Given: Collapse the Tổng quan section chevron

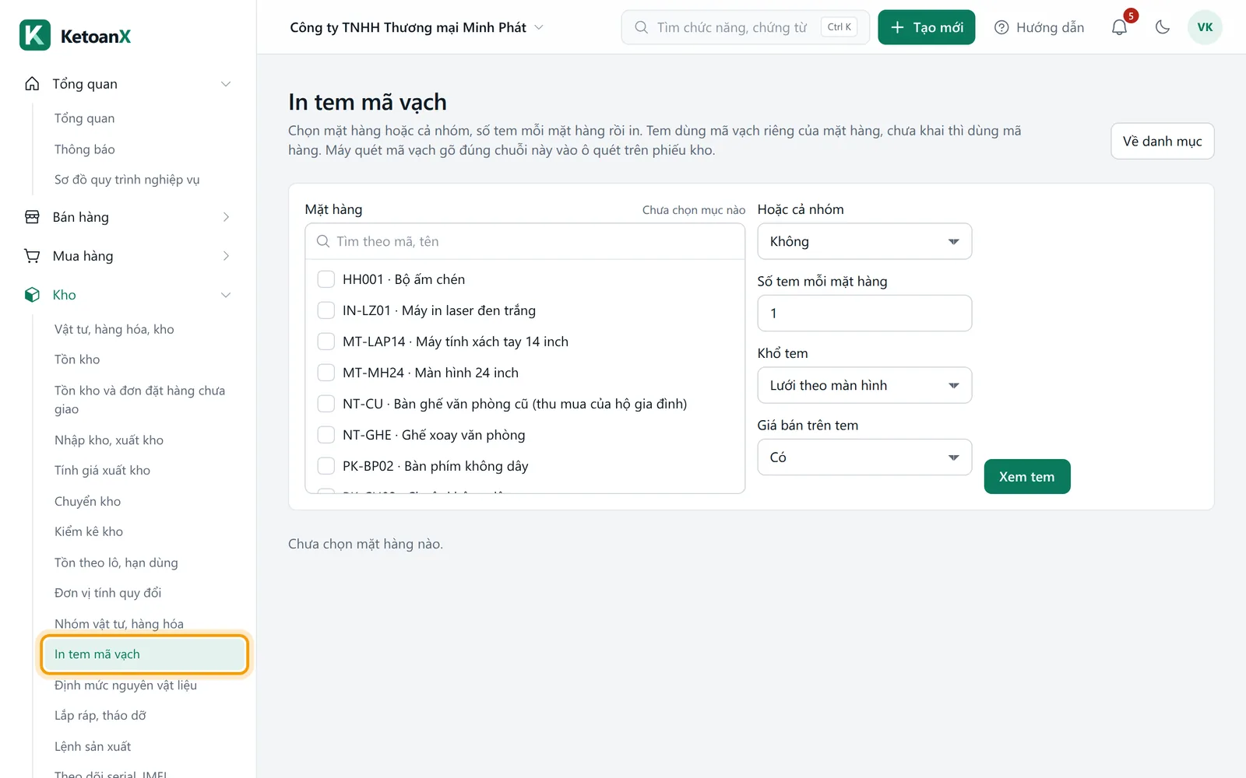Looking at the screenshot, I should (x=226, y=84).
